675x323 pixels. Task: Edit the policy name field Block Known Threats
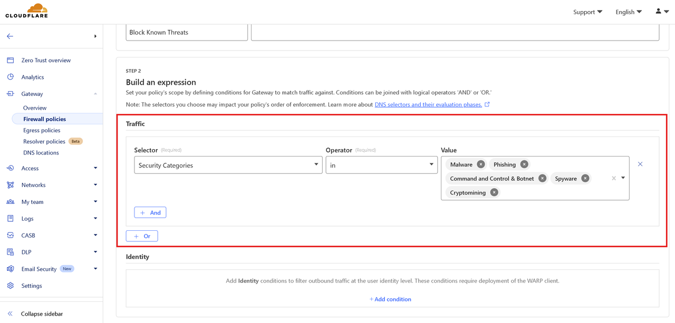pyautogui.click(x=187, y=32)
